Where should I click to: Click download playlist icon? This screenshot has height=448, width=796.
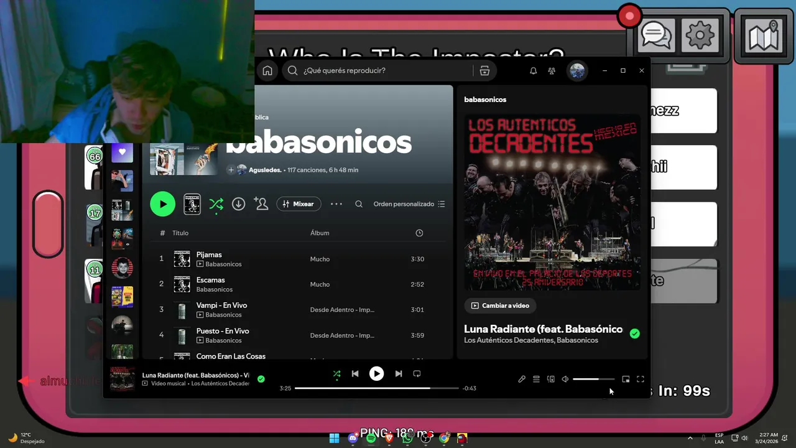point(238,204)
